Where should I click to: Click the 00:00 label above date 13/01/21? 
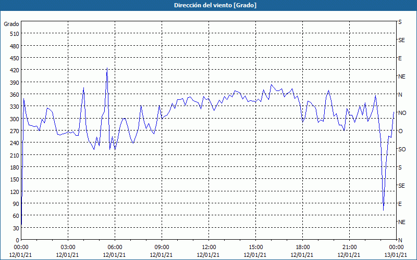coord(396,248)
